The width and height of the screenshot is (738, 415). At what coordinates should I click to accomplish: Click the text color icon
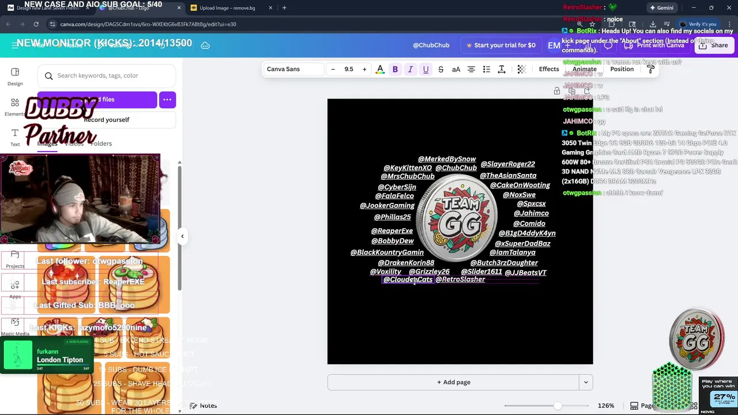(380, 69)
